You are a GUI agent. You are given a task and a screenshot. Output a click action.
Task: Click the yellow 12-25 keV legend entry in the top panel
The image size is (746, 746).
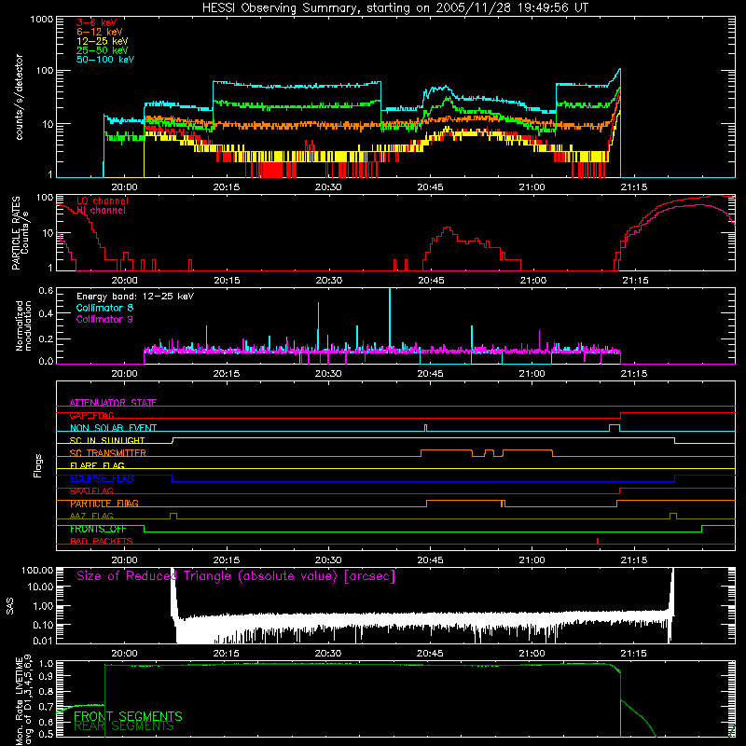click(103, 41)
